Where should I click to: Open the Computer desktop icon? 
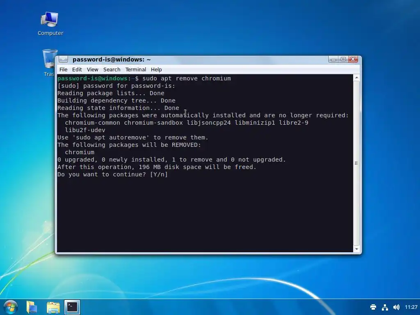point(50,23)
